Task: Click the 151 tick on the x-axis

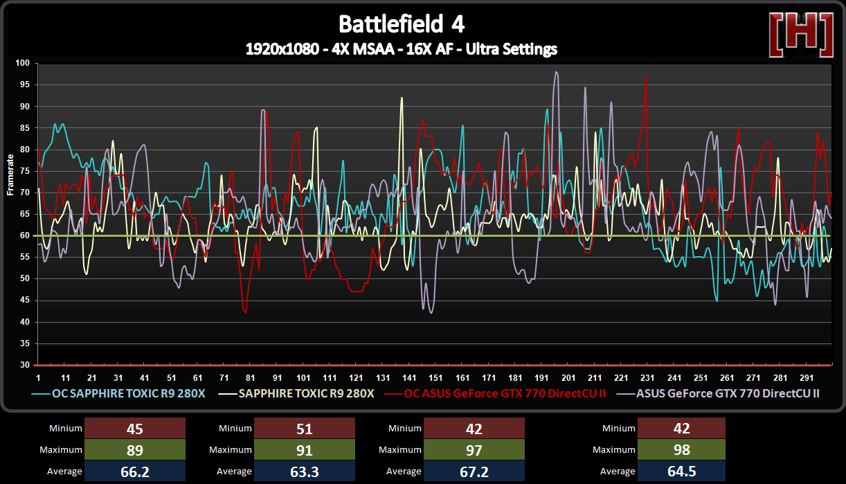Action: (435, 378)
